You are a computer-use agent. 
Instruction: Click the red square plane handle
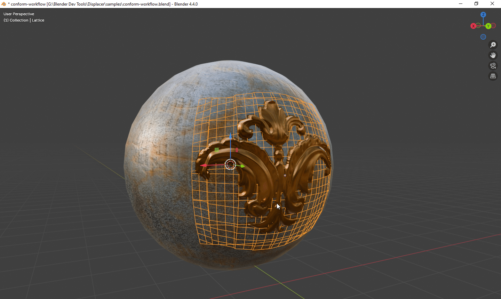237,150
